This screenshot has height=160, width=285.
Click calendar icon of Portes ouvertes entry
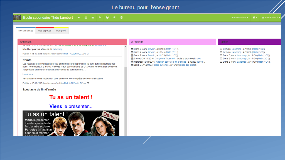click(x=132, y=65)
